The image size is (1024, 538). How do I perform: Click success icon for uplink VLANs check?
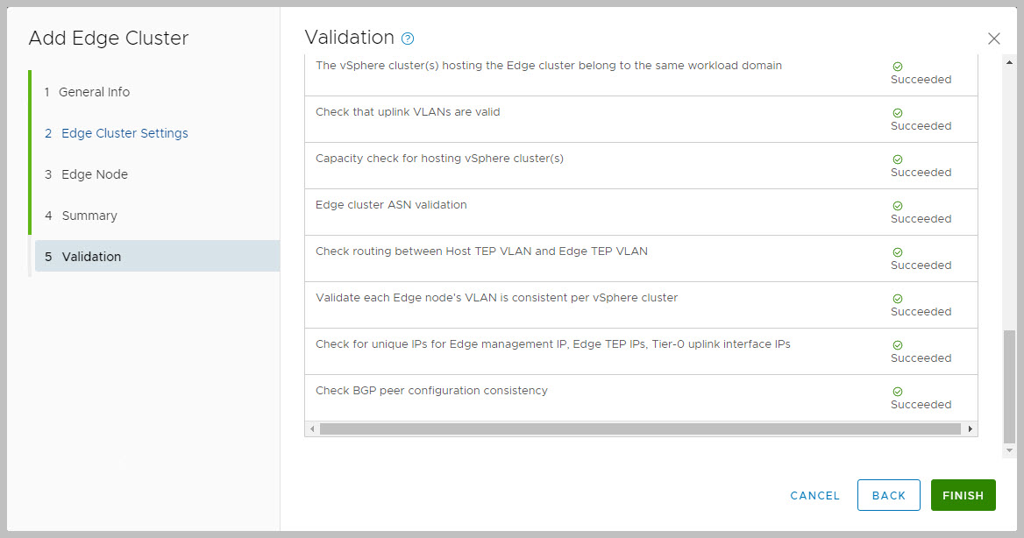click(x=897, y=113)
